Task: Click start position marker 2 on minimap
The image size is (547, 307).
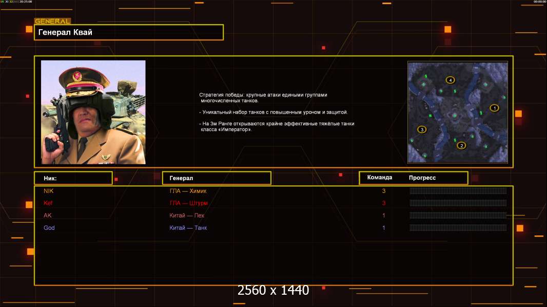Action: tap(461, 145)
